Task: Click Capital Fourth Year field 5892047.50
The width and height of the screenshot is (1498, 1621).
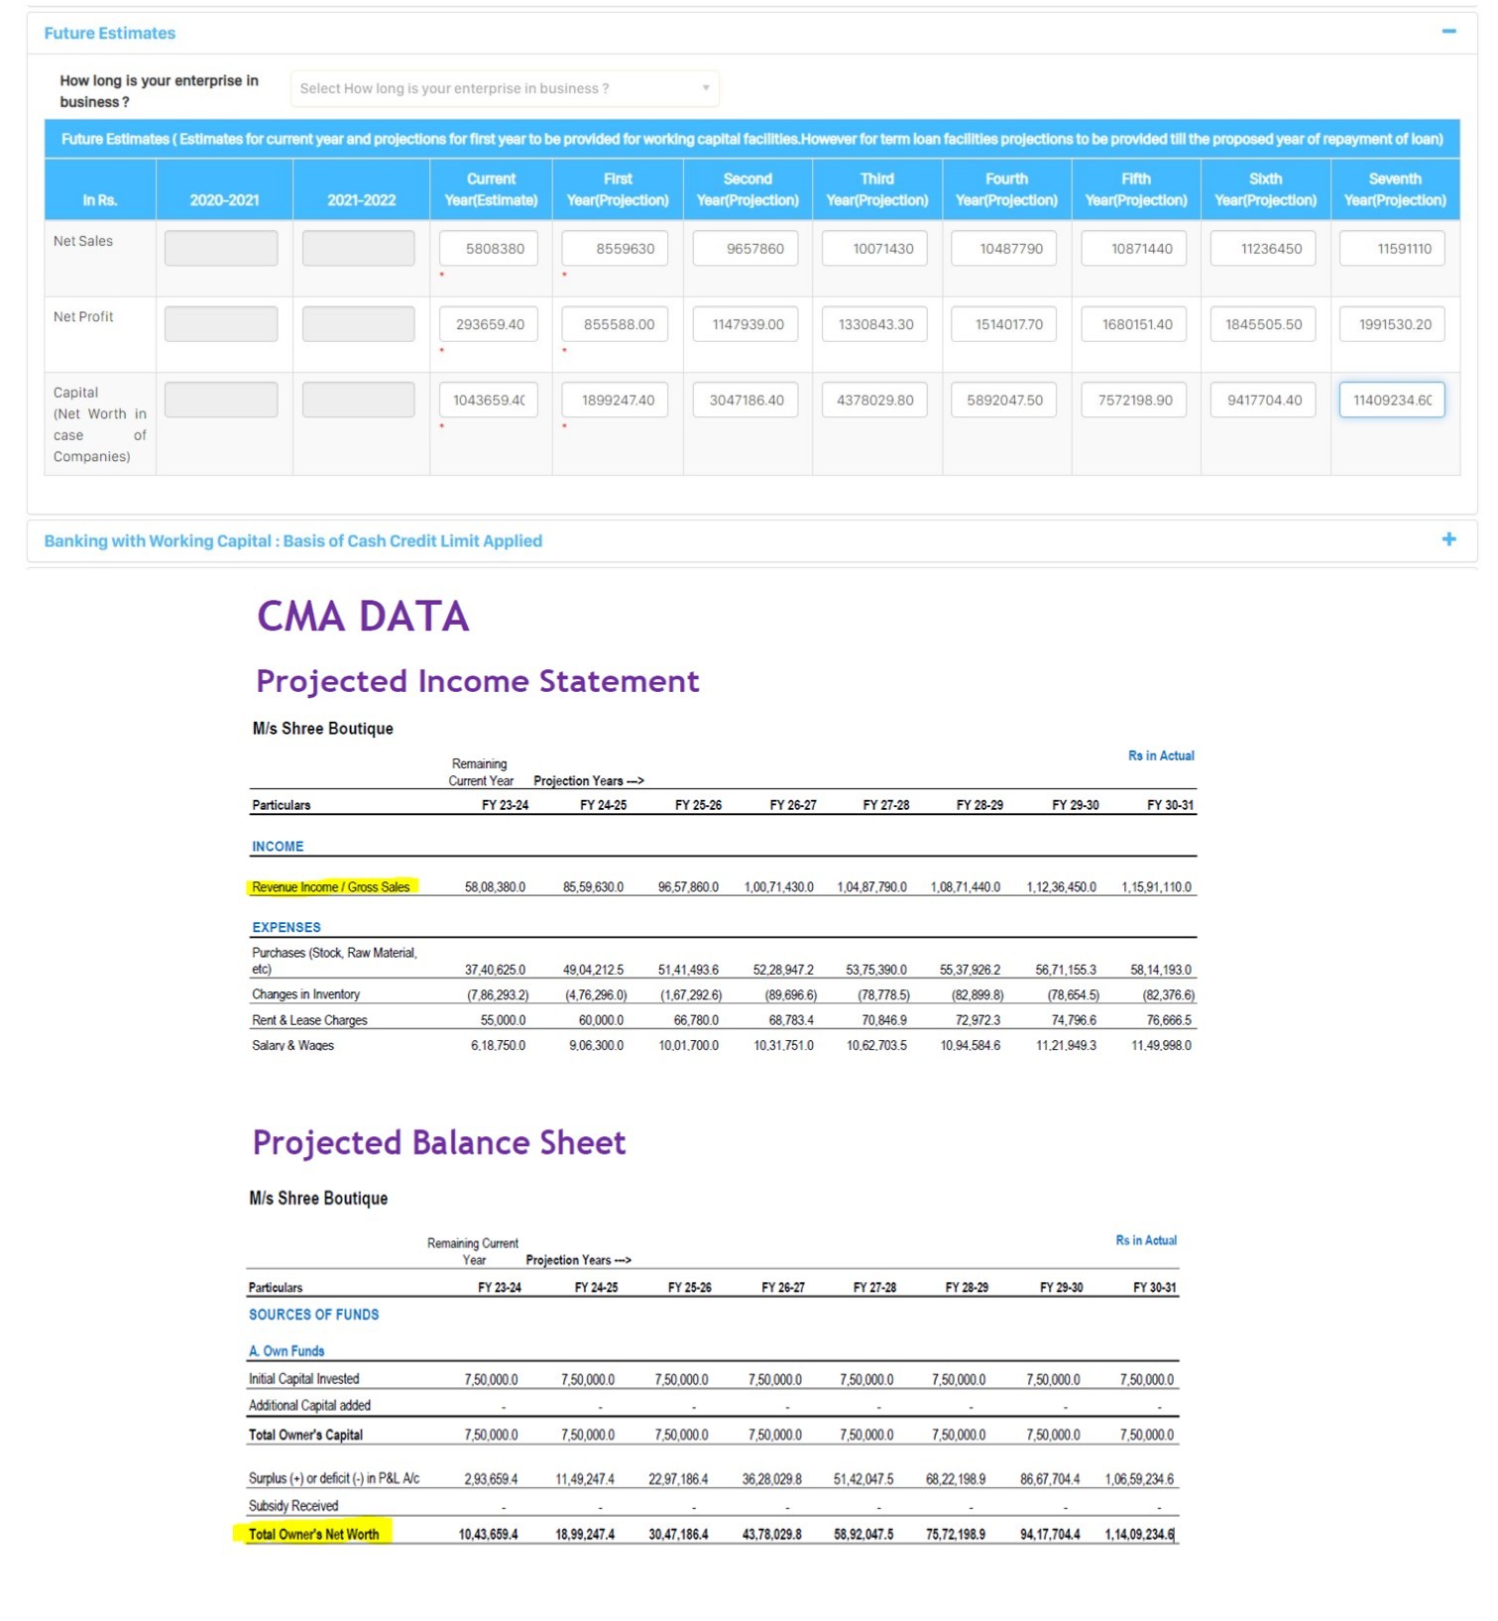Action: coord(1004,401)
